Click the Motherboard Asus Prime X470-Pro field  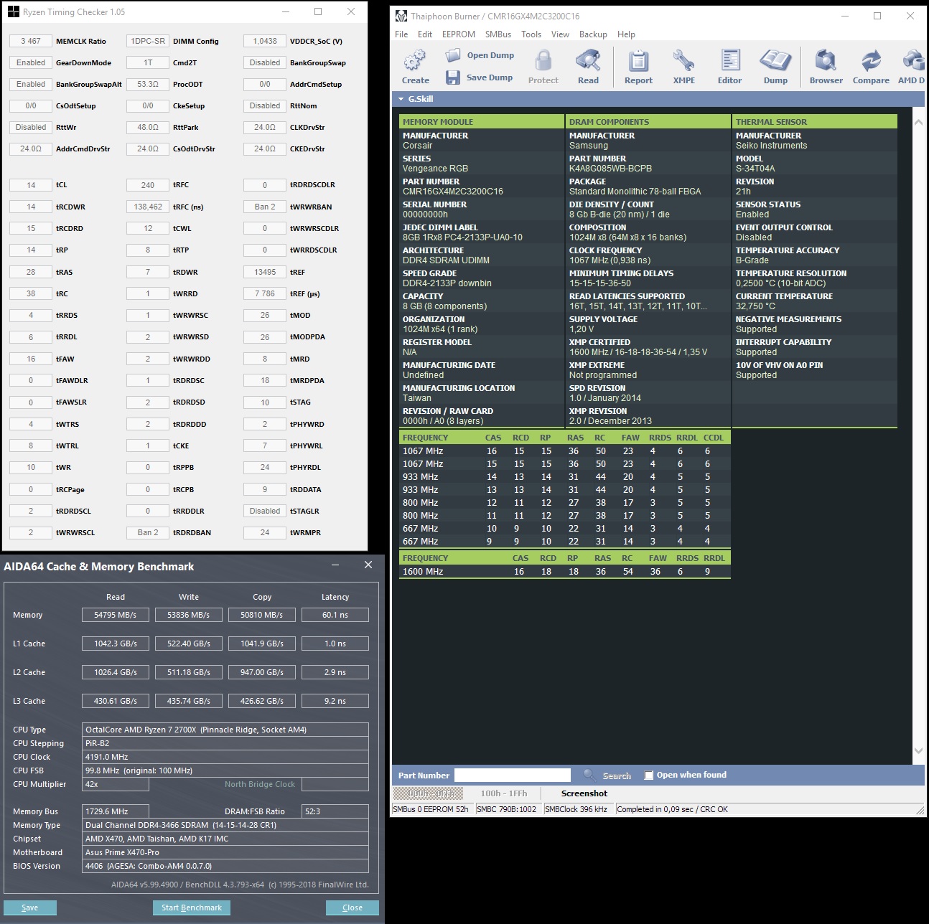click(x=225, y=852)
